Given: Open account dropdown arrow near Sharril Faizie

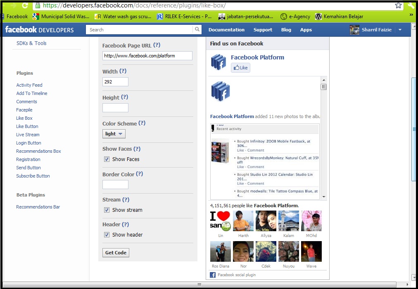Looking at the screenshot, I should click(400, 30).
